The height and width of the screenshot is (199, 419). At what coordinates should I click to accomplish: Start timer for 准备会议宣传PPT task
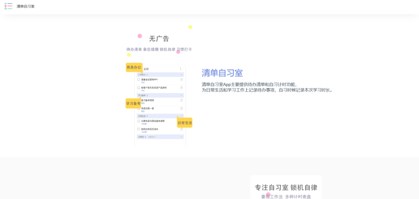pyautogui.click(x=181, y=80)
